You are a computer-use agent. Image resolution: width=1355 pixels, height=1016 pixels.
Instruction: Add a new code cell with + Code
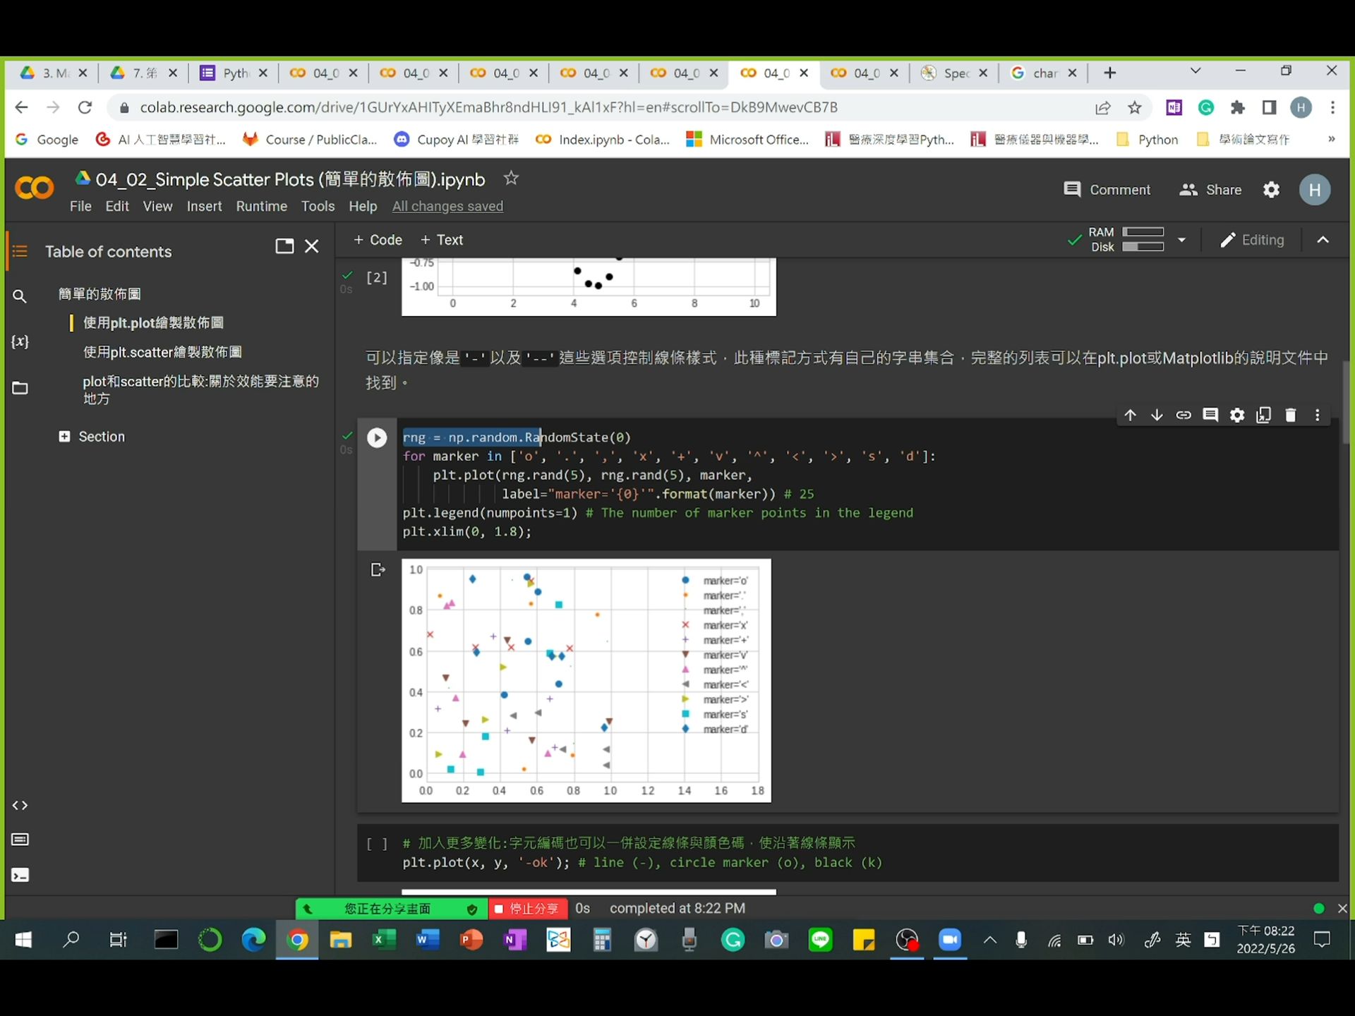coord(378,240)
